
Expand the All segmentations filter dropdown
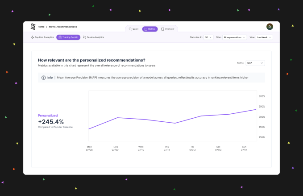tap(235, 37)
